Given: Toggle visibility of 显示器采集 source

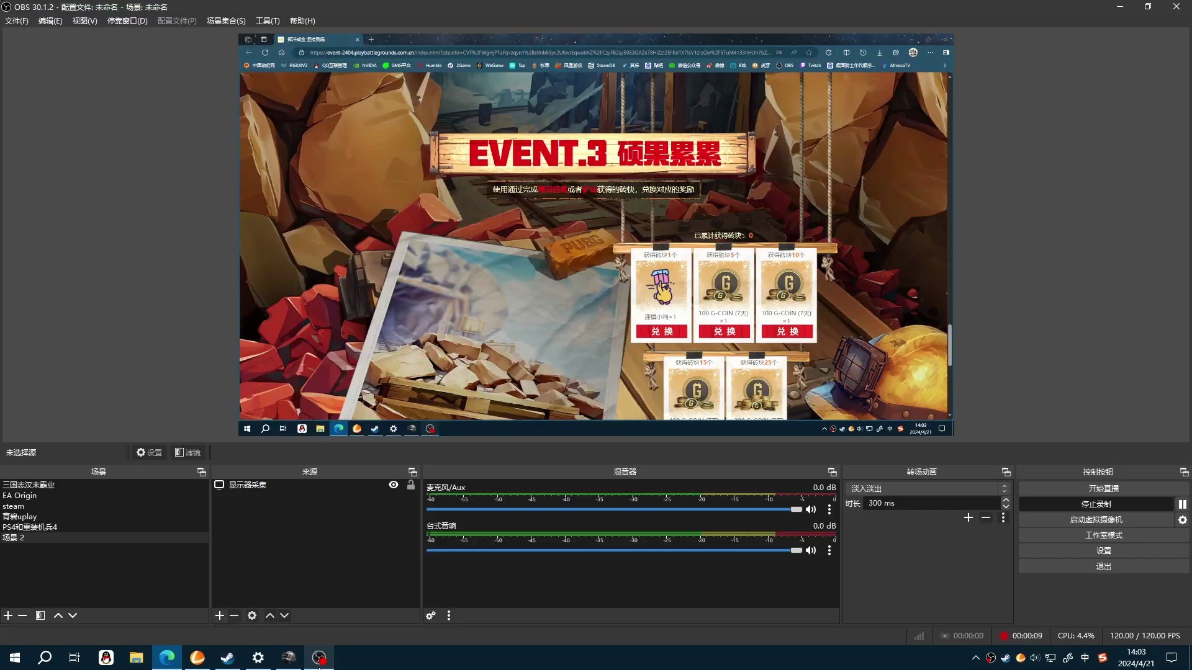Looking at the screenshot, I should coord(394,485).
